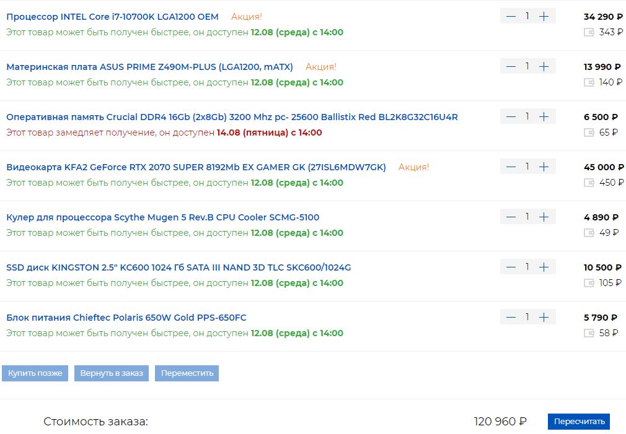Increase quantity of ASUS PRIME Z490M-PLUS motherboard

(x=544, y=67)
